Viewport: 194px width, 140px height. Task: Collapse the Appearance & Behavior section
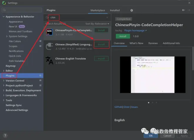pos(4,16)
